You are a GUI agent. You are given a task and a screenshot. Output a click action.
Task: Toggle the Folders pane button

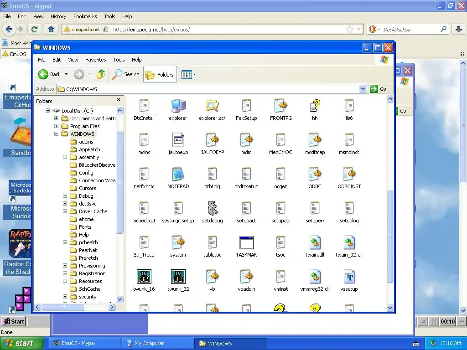[160, 74]
